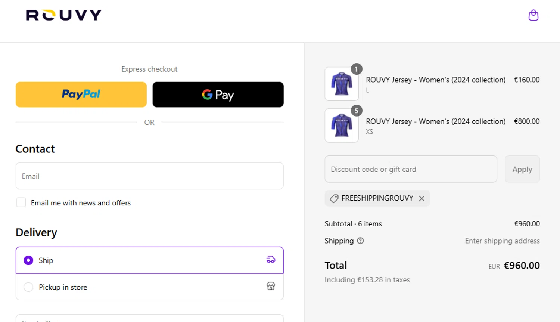This screenshot has height=322, width=560.
Task: Click the delivery truck icon in Ship row
Action: (x=271, y=260)
